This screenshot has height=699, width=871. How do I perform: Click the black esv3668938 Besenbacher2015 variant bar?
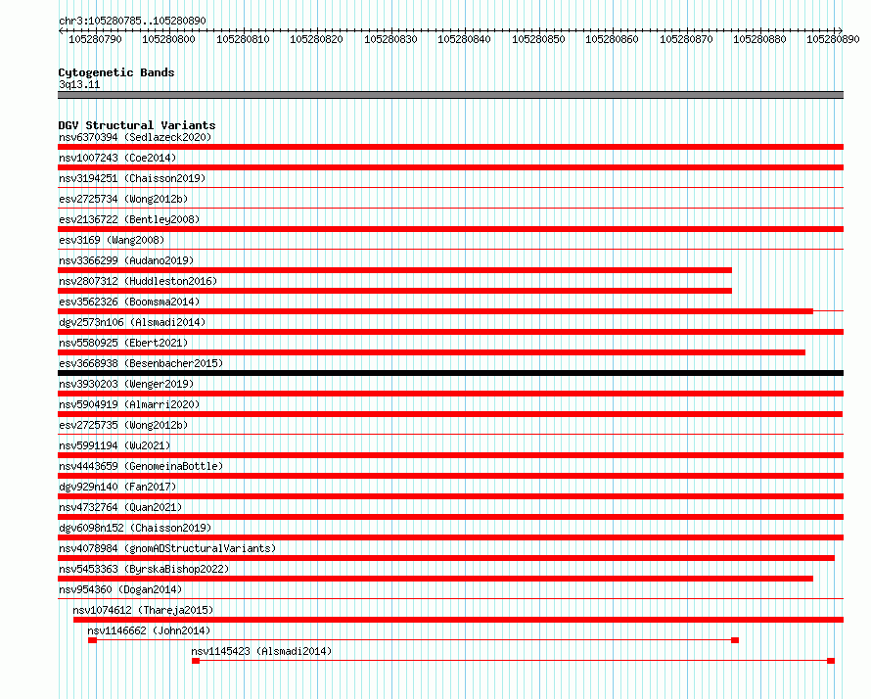(x=450, y=373)
